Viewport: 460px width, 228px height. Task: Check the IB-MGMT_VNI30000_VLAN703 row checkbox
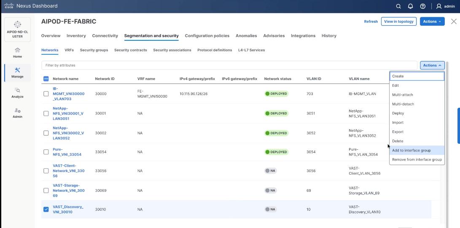coord(46,94)
